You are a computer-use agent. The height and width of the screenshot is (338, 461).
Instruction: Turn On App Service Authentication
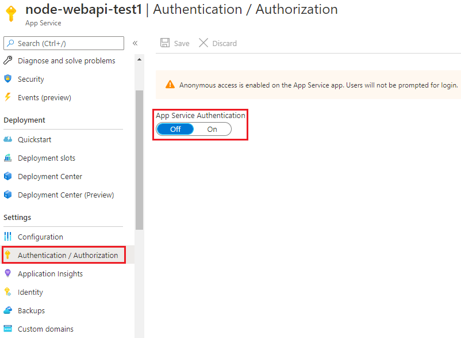pos(213,129)
